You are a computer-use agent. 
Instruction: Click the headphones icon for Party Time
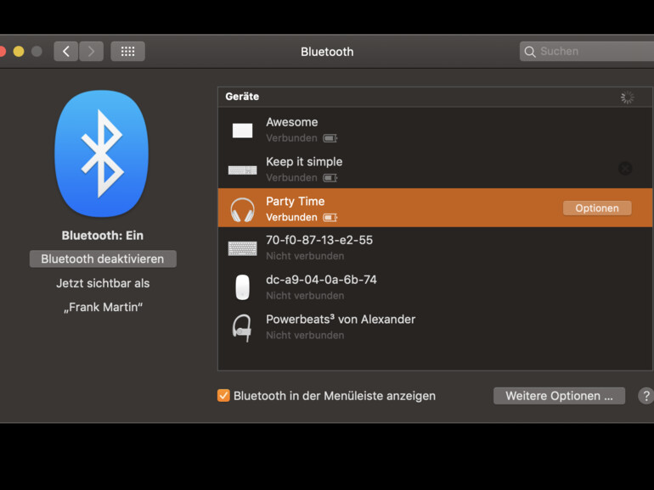point(242,209)
